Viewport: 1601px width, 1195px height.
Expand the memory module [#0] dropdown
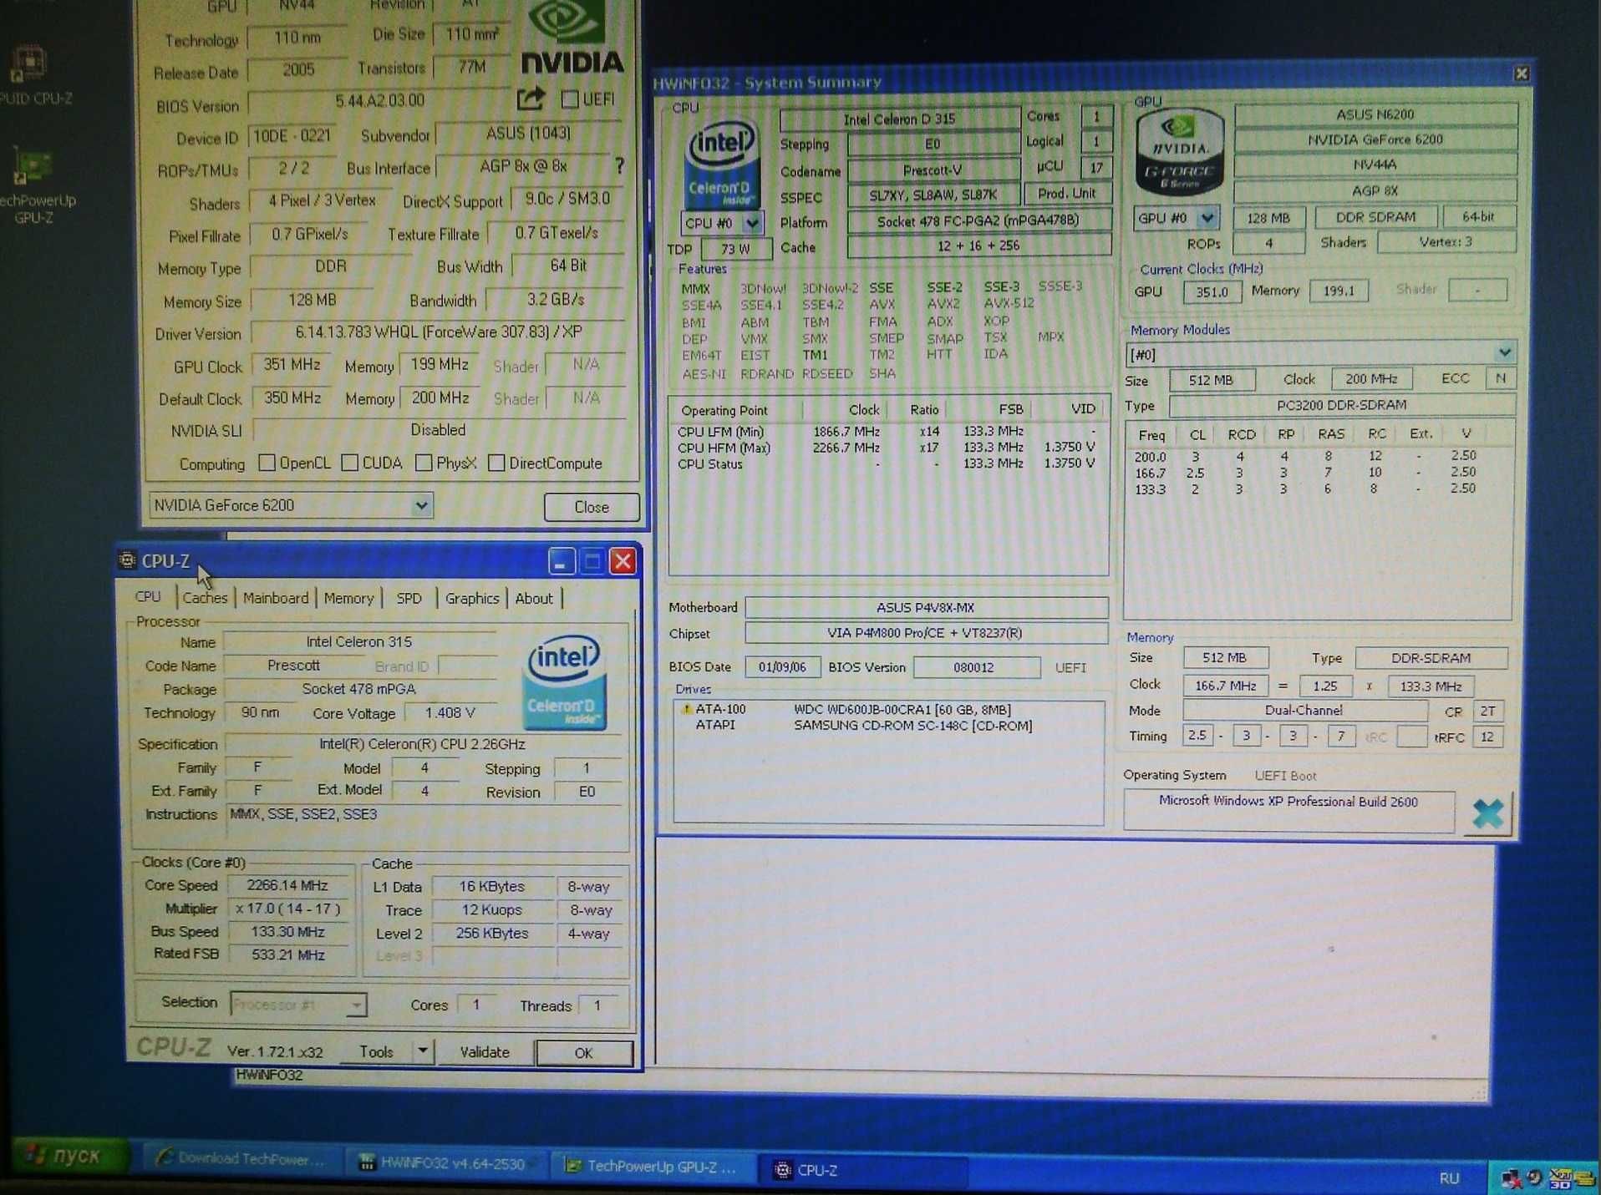1504,352
